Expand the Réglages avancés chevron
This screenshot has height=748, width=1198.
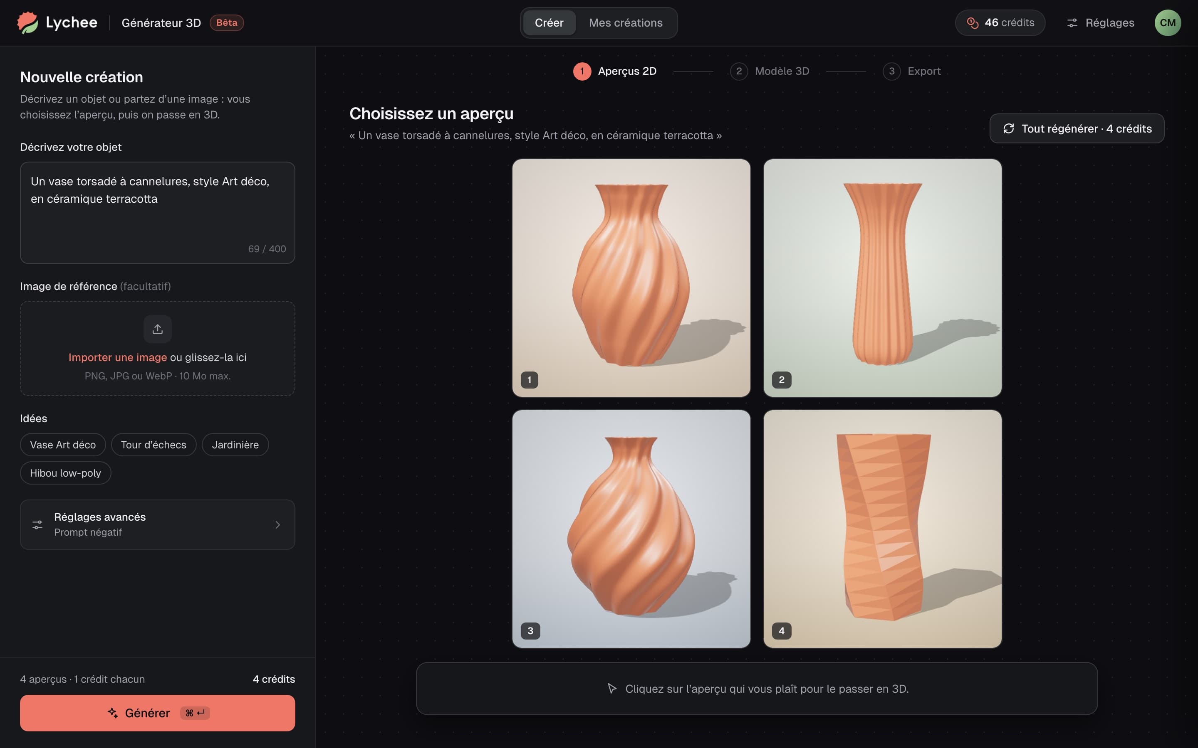point(278,524)
